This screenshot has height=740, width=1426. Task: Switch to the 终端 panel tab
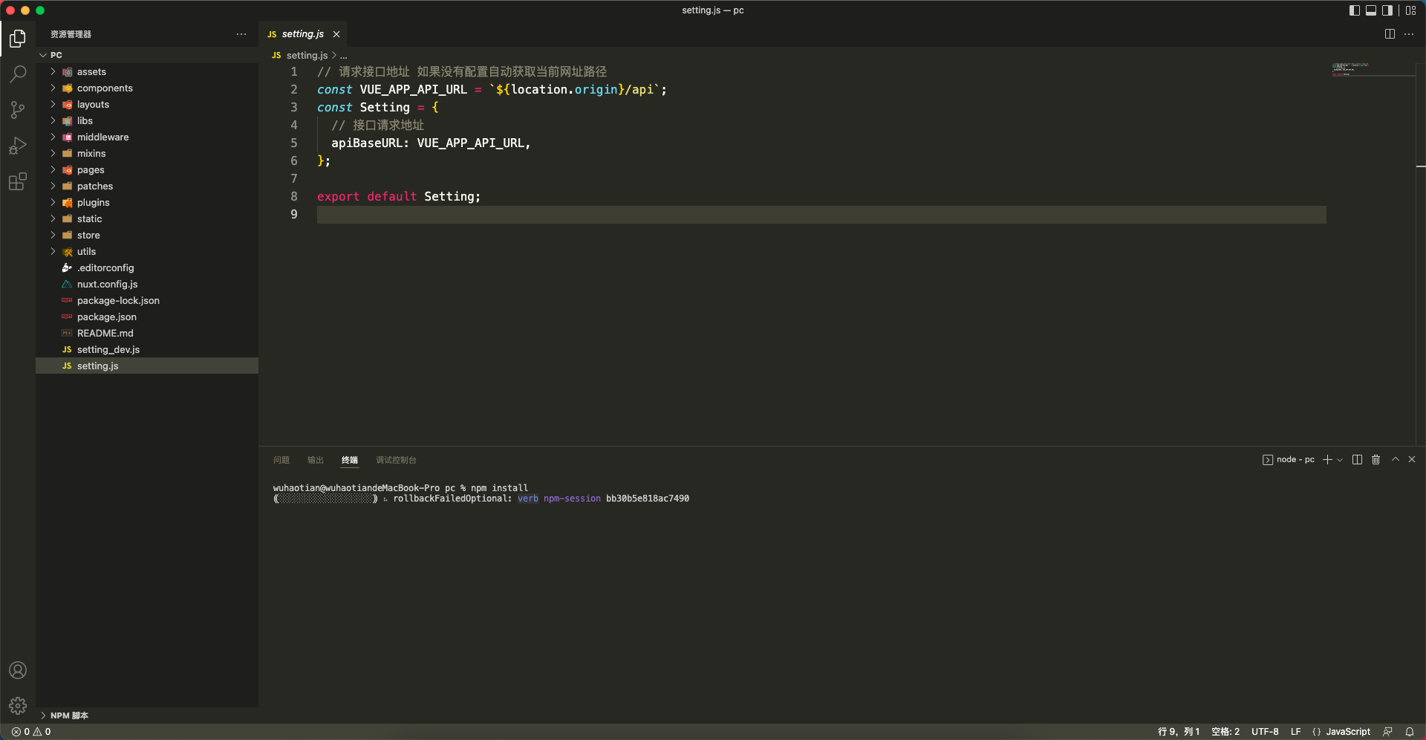coord(350,460)
